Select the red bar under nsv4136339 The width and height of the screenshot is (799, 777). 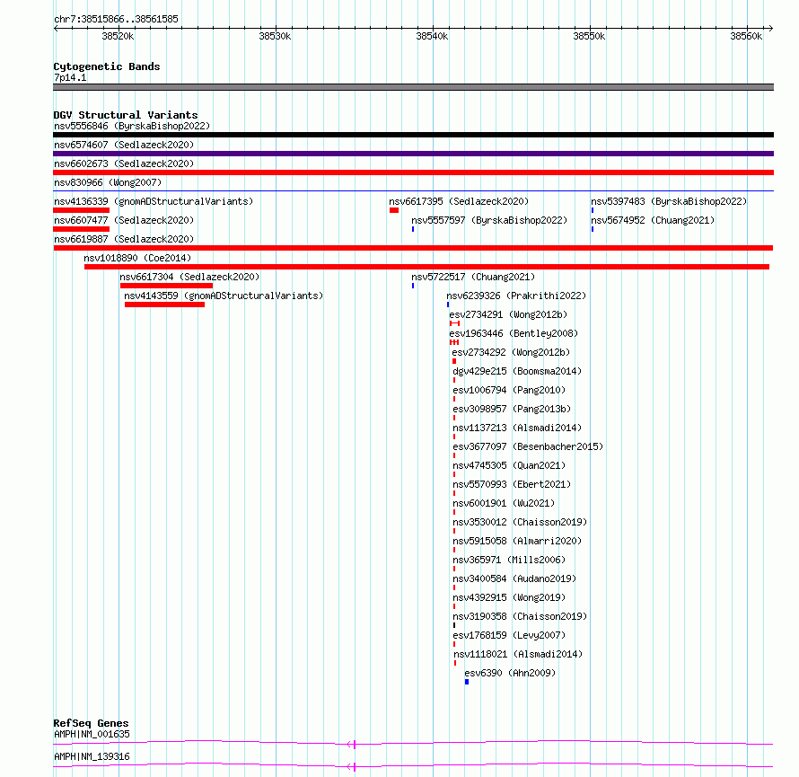tap(81, 210)
